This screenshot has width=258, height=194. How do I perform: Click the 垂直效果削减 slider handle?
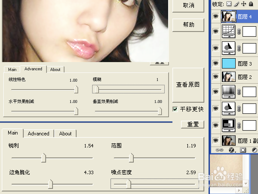click(160, 111)
